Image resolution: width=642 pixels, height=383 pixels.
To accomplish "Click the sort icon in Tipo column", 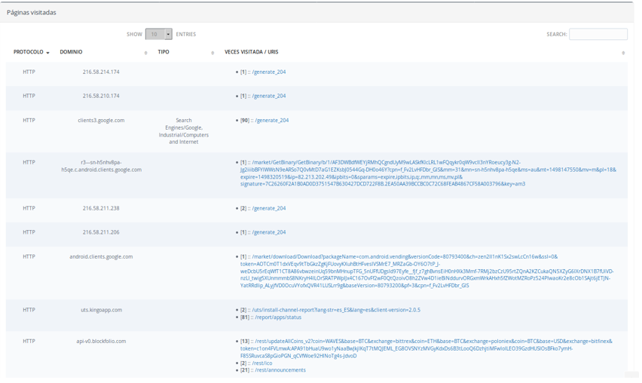I will click(x=212, y=53).
